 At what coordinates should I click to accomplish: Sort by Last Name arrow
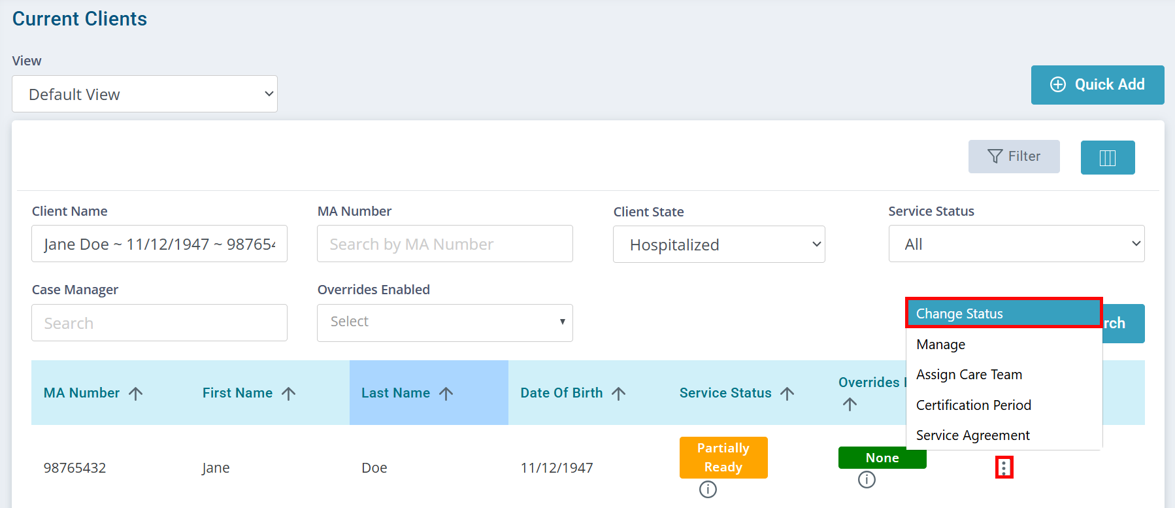coord(446,394)
